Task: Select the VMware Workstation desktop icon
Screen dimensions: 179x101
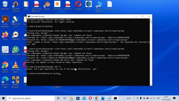Action: (16, 82)
